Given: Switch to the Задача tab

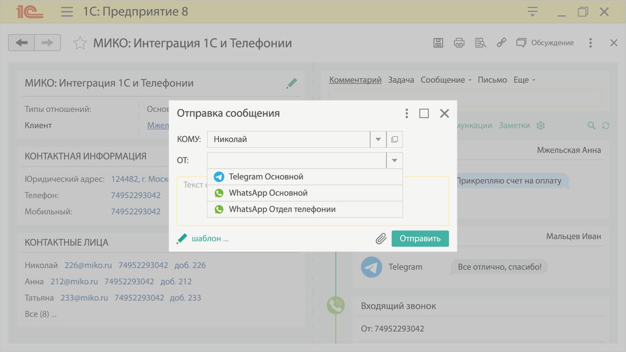Looking at the screenshot, I should click(x=401, y=80).
